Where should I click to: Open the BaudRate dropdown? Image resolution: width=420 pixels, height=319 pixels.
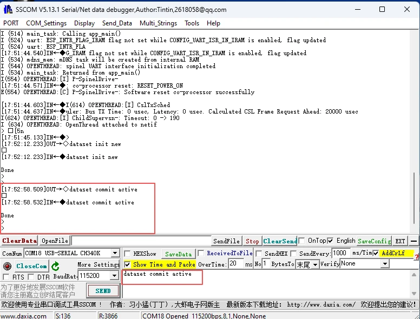pos(114,276)
